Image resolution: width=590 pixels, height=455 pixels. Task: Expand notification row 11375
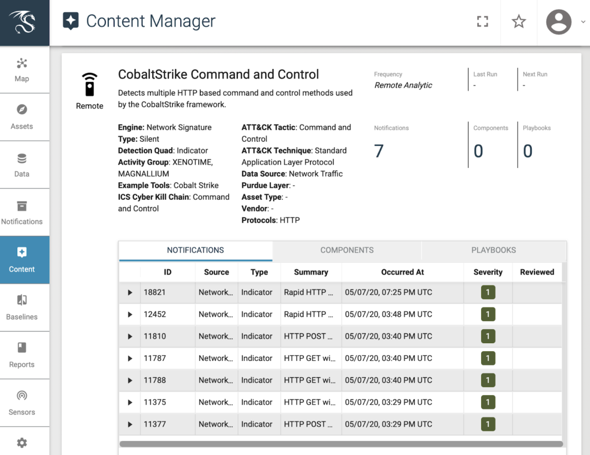tap(130, 403)
